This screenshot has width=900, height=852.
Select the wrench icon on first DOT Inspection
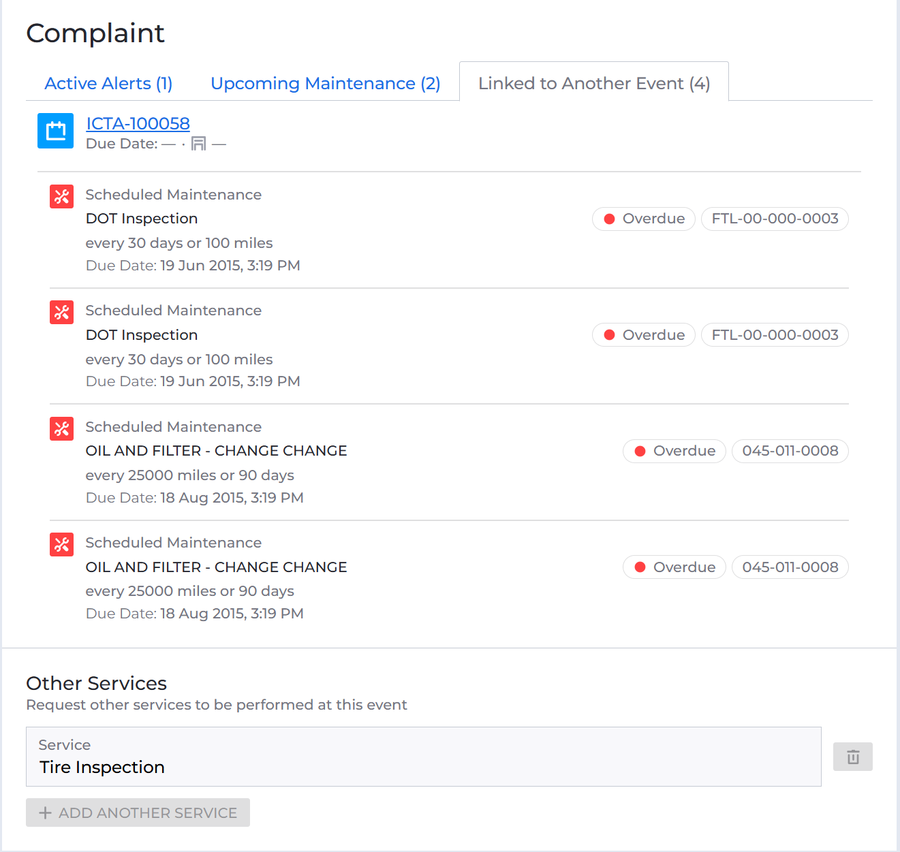(x=61, y=196)
